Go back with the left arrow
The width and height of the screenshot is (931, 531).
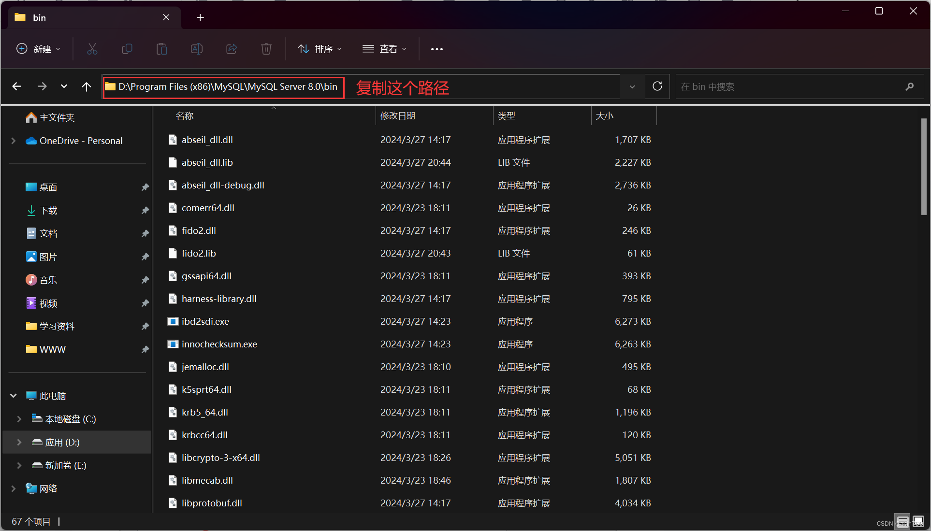pos(17,86)
